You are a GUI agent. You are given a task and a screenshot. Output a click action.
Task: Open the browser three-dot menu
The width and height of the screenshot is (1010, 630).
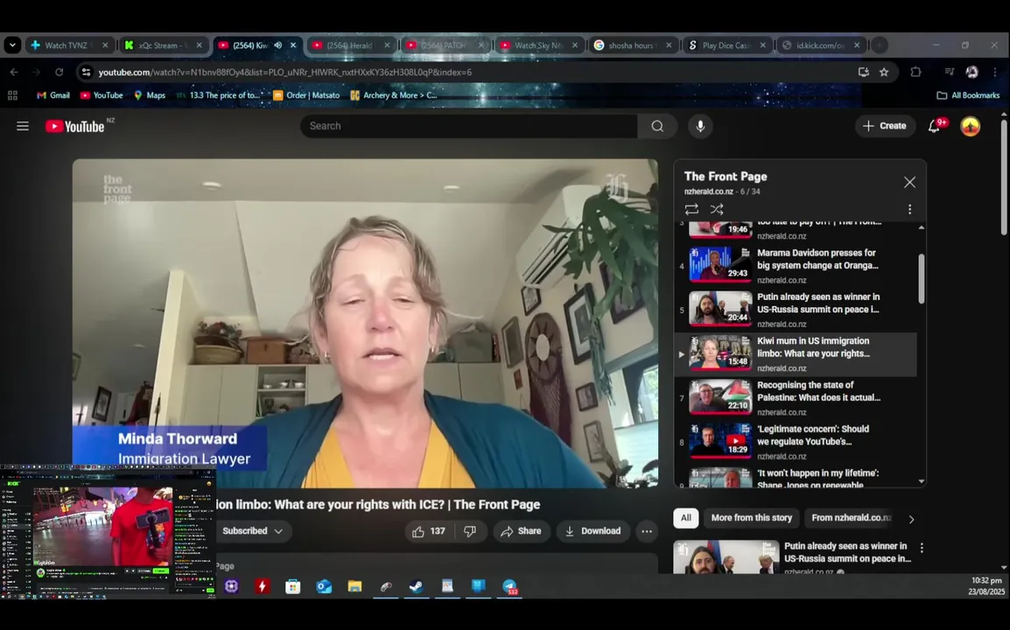(995, 72)
